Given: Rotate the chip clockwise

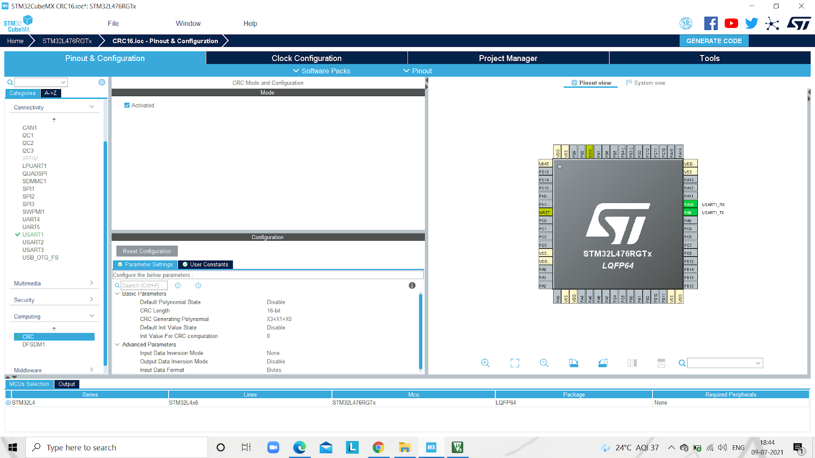Looking at the screenshot, I should tap(574, 363).
